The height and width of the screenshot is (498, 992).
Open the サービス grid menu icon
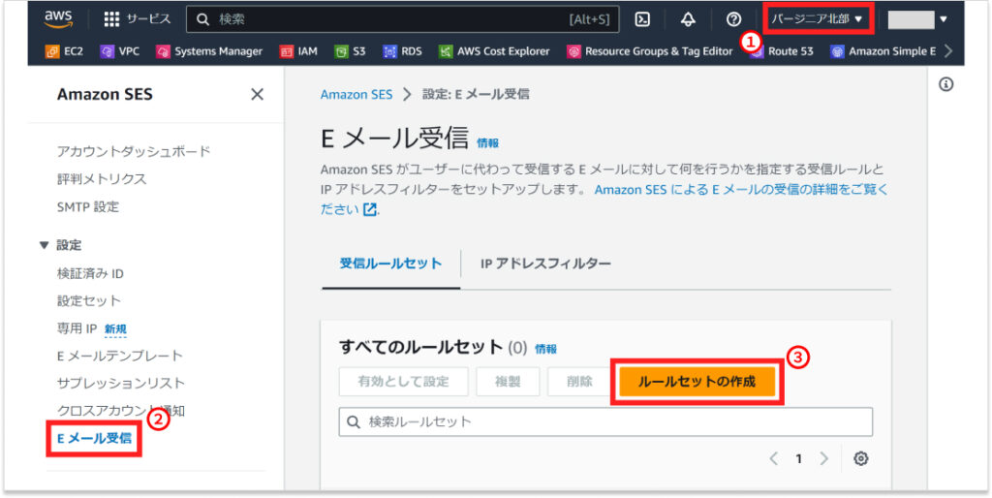click(111, 19)
